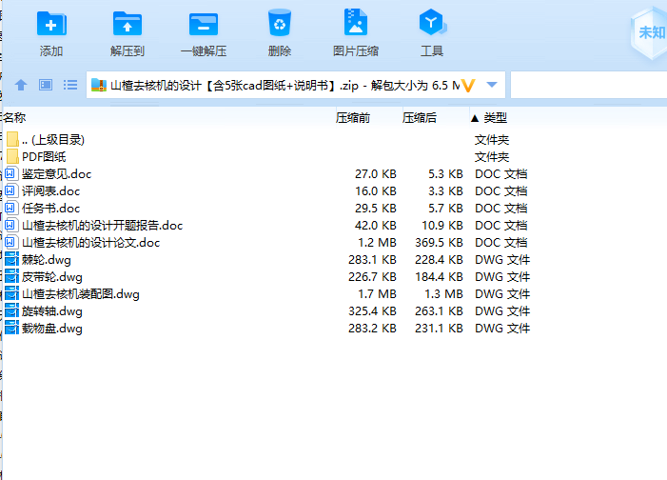Click dwg icon beside 棘轮.dwg
Viewport: 667px width, 480px height.
coord(11,259)
